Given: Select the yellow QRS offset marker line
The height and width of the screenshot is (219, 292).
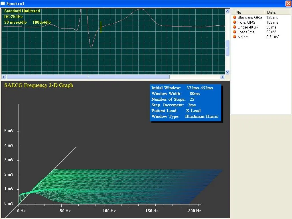Looking at the screenshot, I should [101, 27].
